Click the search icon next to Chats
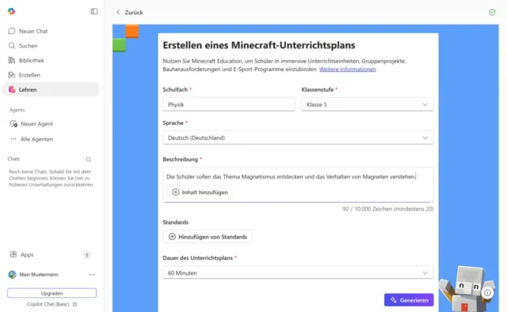Viewport: 507px width, 312px height. (89, 160)
